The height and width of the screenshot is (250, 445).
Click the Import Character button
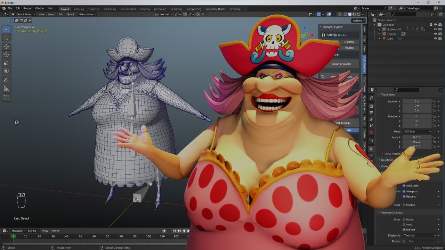coord(341,64)
